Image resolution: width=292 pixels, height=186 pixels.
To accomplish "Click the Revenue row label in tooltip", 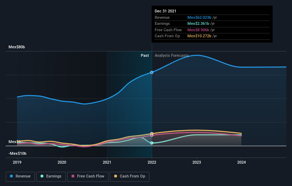I will 162,17.
